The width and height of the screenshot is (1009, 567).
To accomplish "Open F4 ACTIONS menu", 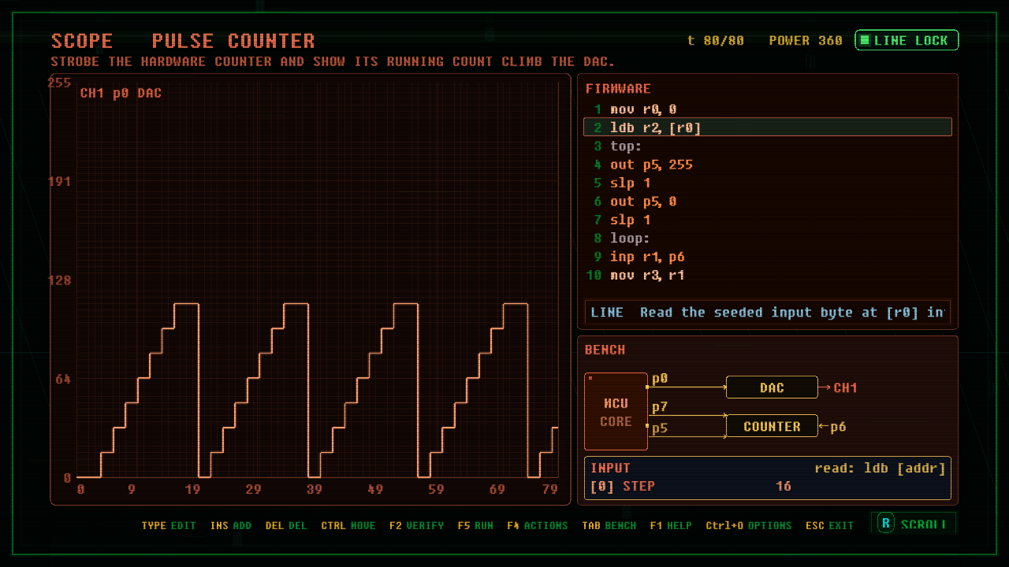I will tap(538, 525).
